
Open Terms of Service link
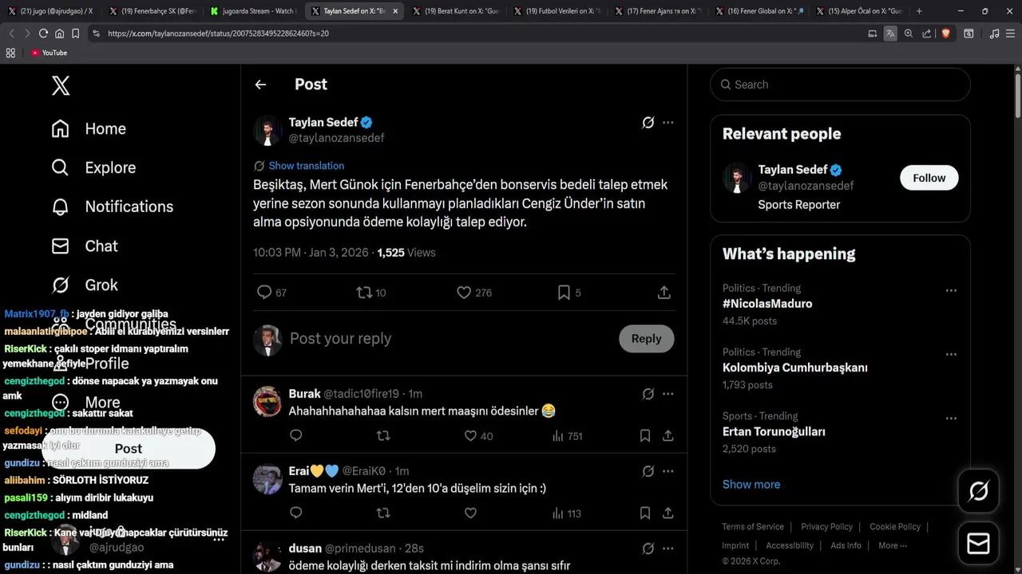coord(753,526)
